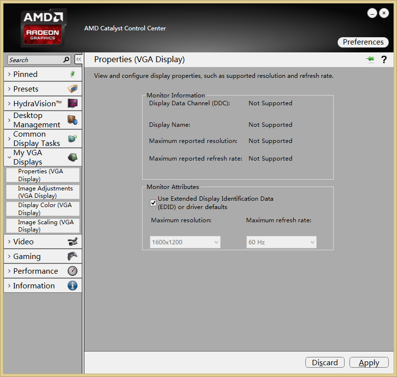Screen dimensions: 397x377
Task: Open help with the question mark icon
Action: coord(384,59)
